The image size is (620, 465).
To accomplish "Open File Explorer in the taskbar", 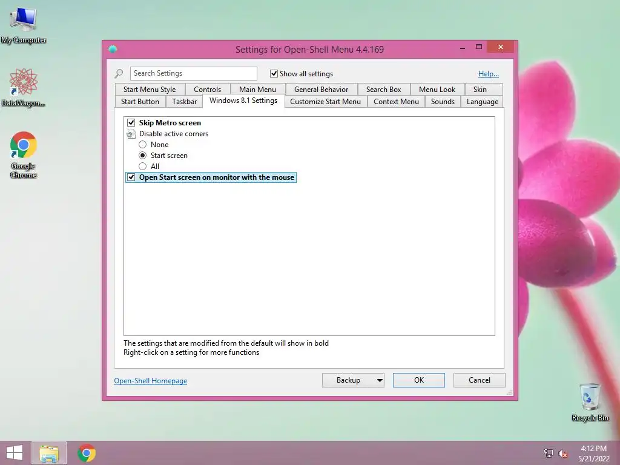I will tap(49, 453).
